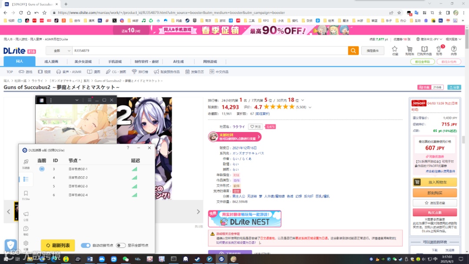Image resolution: width=469 pixels, height=264 pixels.
Task: Switch to 手机游戏 tab
Action: (x=115, y=62)
